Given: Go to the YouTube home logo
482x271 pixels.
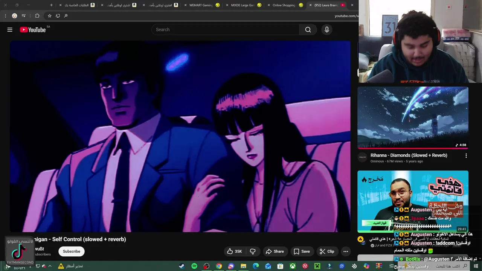Looking at the screenshot, I should [x=33, y=30].
